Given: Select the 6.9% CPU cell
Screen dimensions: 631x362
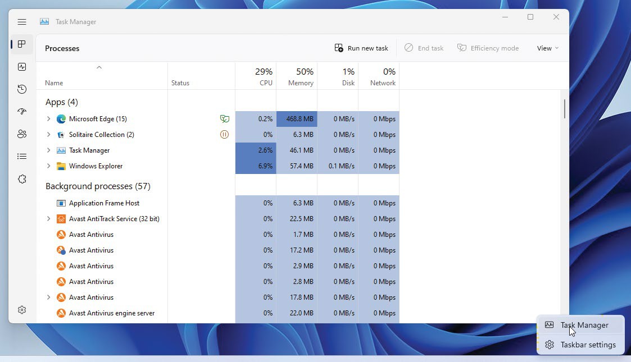Looking at the screenshot, I should click(256, 166).
